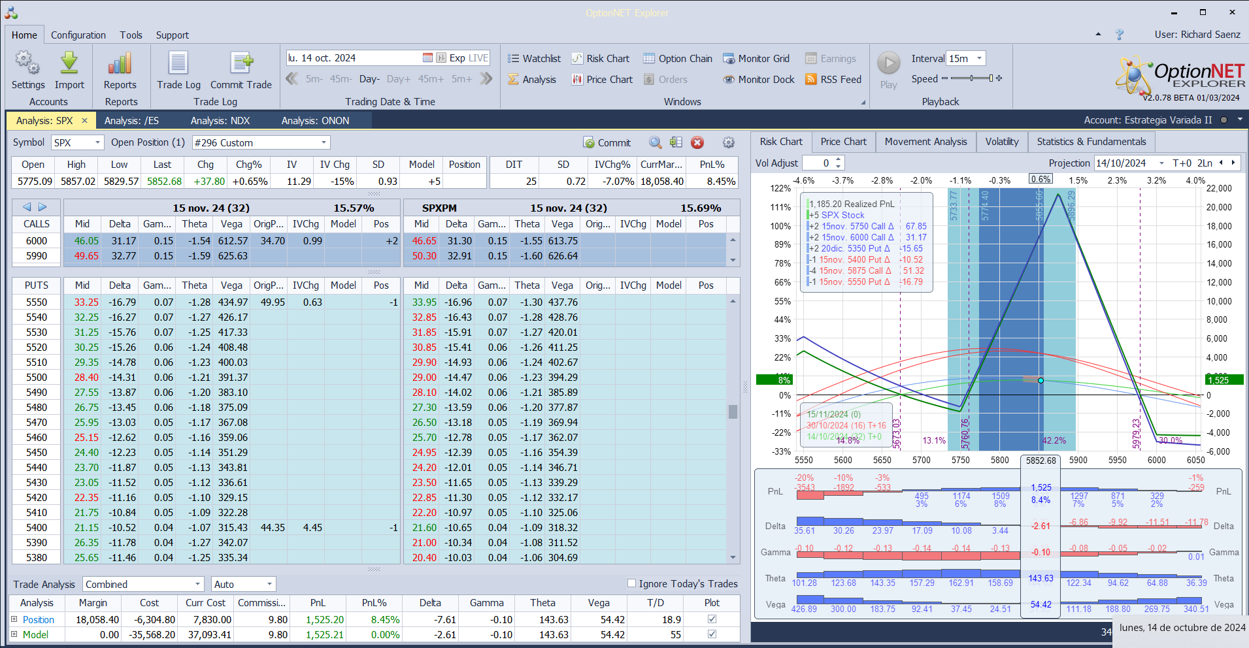Image resolution: width=1249 pixels, height=648 pixels.
Task: Open the Risk Chart window
Action: (601, 59)
